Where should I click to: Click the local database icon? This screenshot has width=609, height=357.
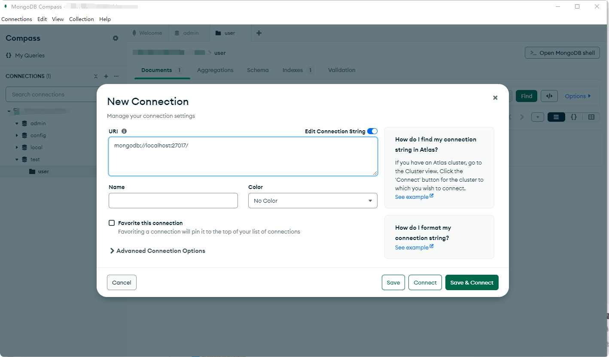pos(24,147)
